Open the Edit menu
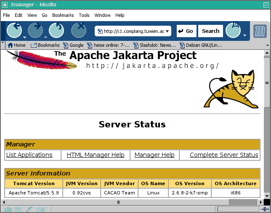This screenshot has width=271, height=213. pyautogui.click(x=19, y=15)
